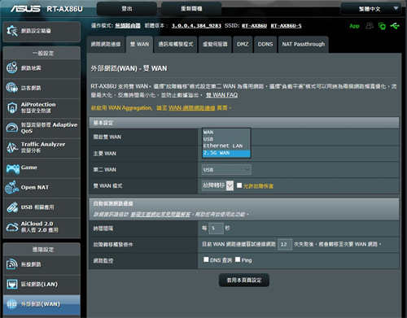This screenshot has width=407, height=318.
Task: Open Traffic Analyzer icon
Action: click(x=12, y=147)
